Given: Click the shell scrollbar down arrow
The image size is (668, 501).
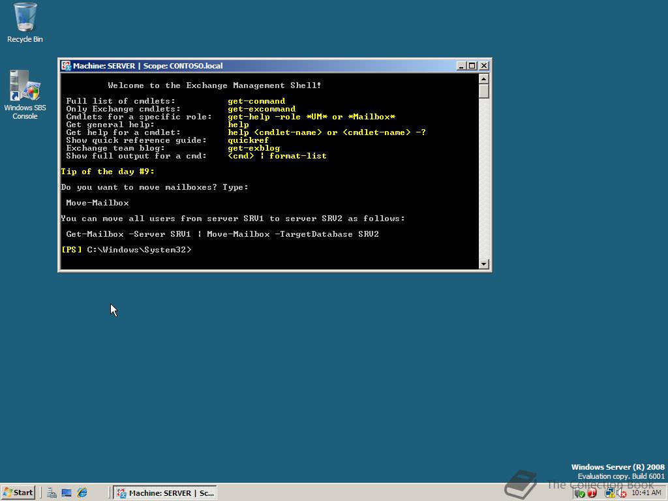Looking at the screenshot, I should pyautogui.click(x=483, y=264).
